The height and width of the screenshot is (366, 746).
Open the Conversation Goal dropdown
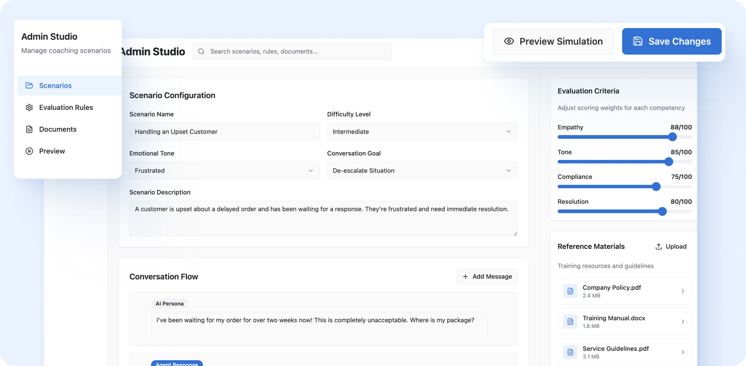[422, 170]
